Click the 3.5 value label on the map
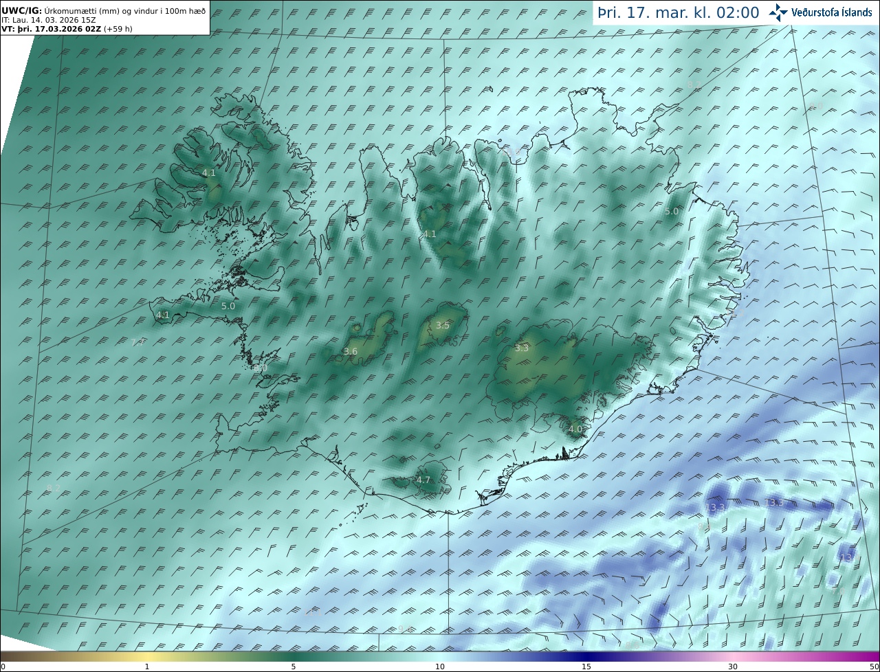880x672 pixels. click(x=443, y=326)
